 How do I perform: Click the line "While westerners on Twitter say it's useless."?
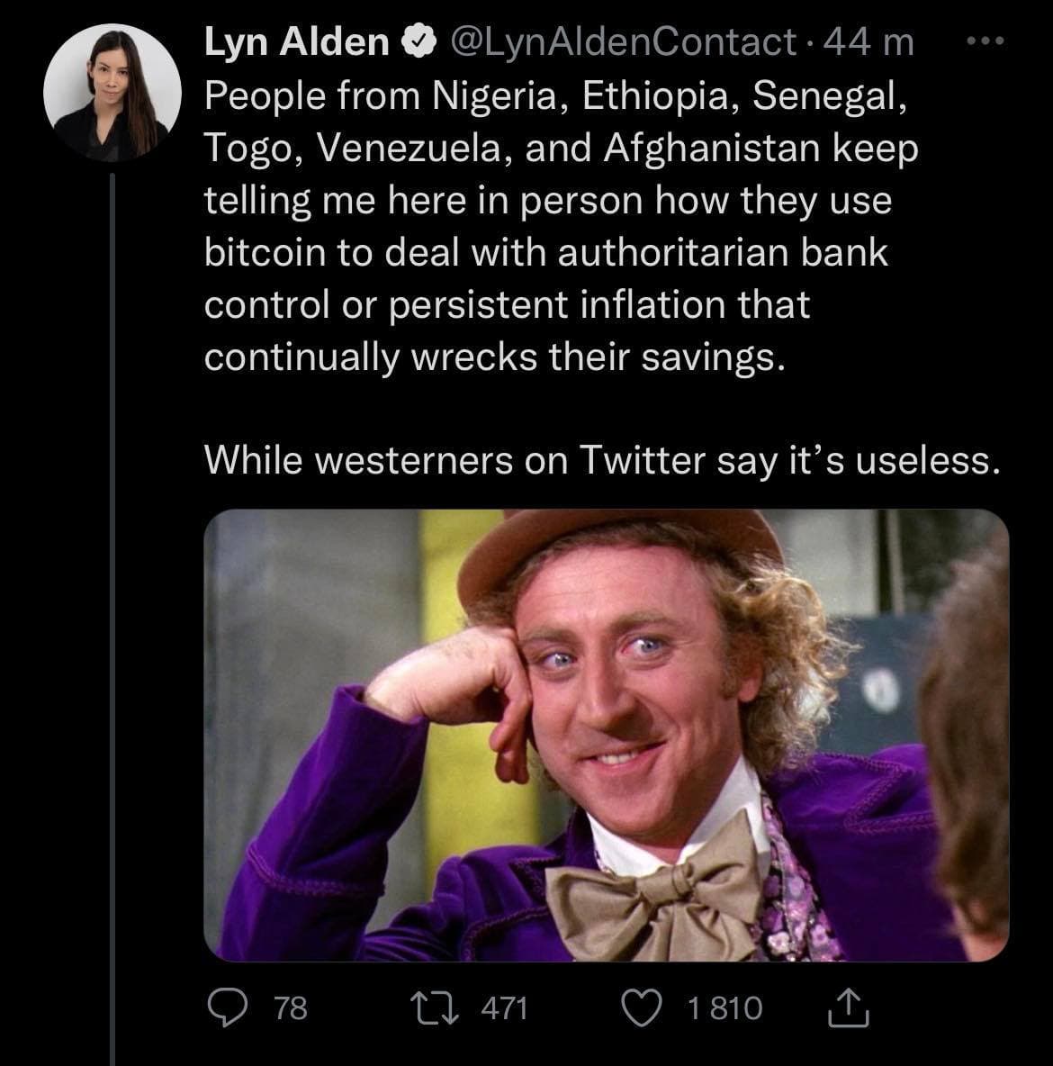coord(601,460)
